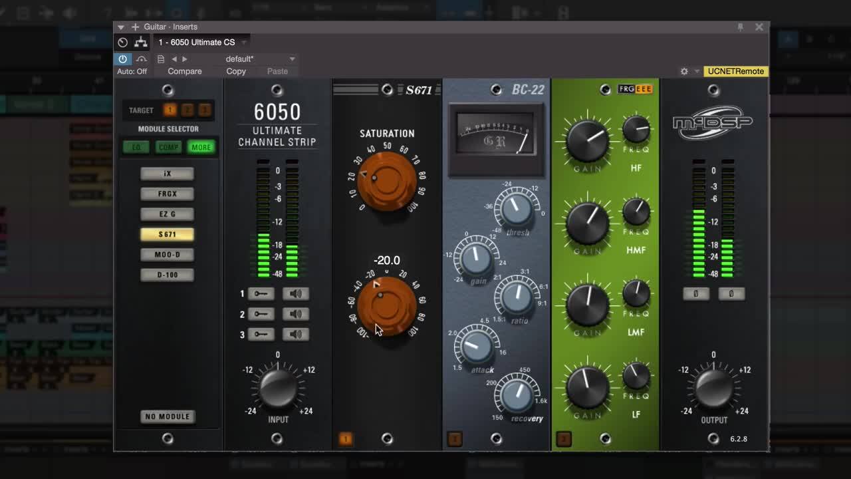
Task: Click the Auto: Off label
Action: coord(132,71)
